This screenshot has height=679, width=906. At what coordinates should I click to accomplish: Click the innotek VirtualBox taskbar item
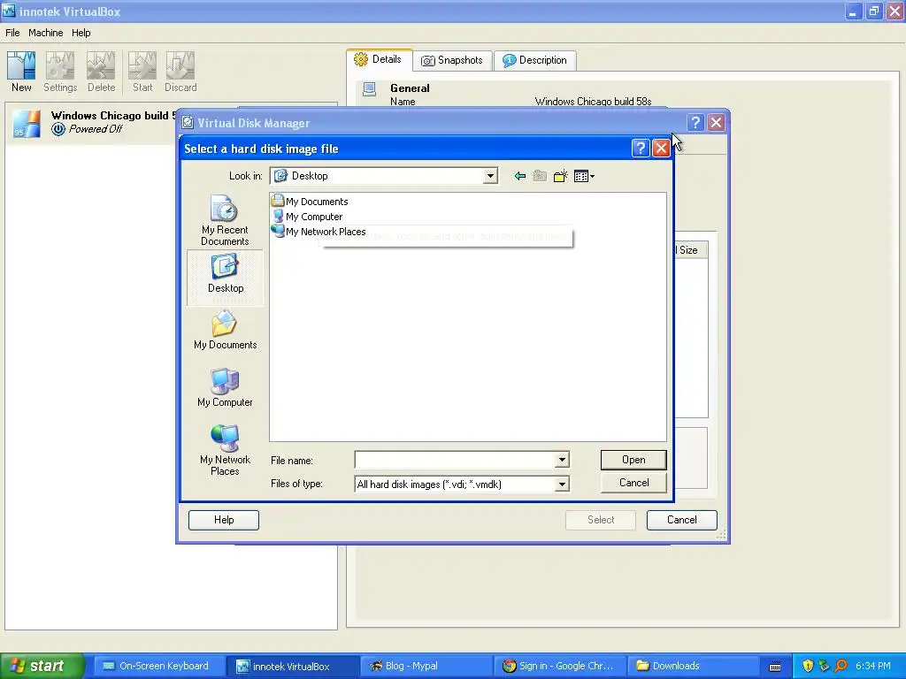tap(291, 666)
